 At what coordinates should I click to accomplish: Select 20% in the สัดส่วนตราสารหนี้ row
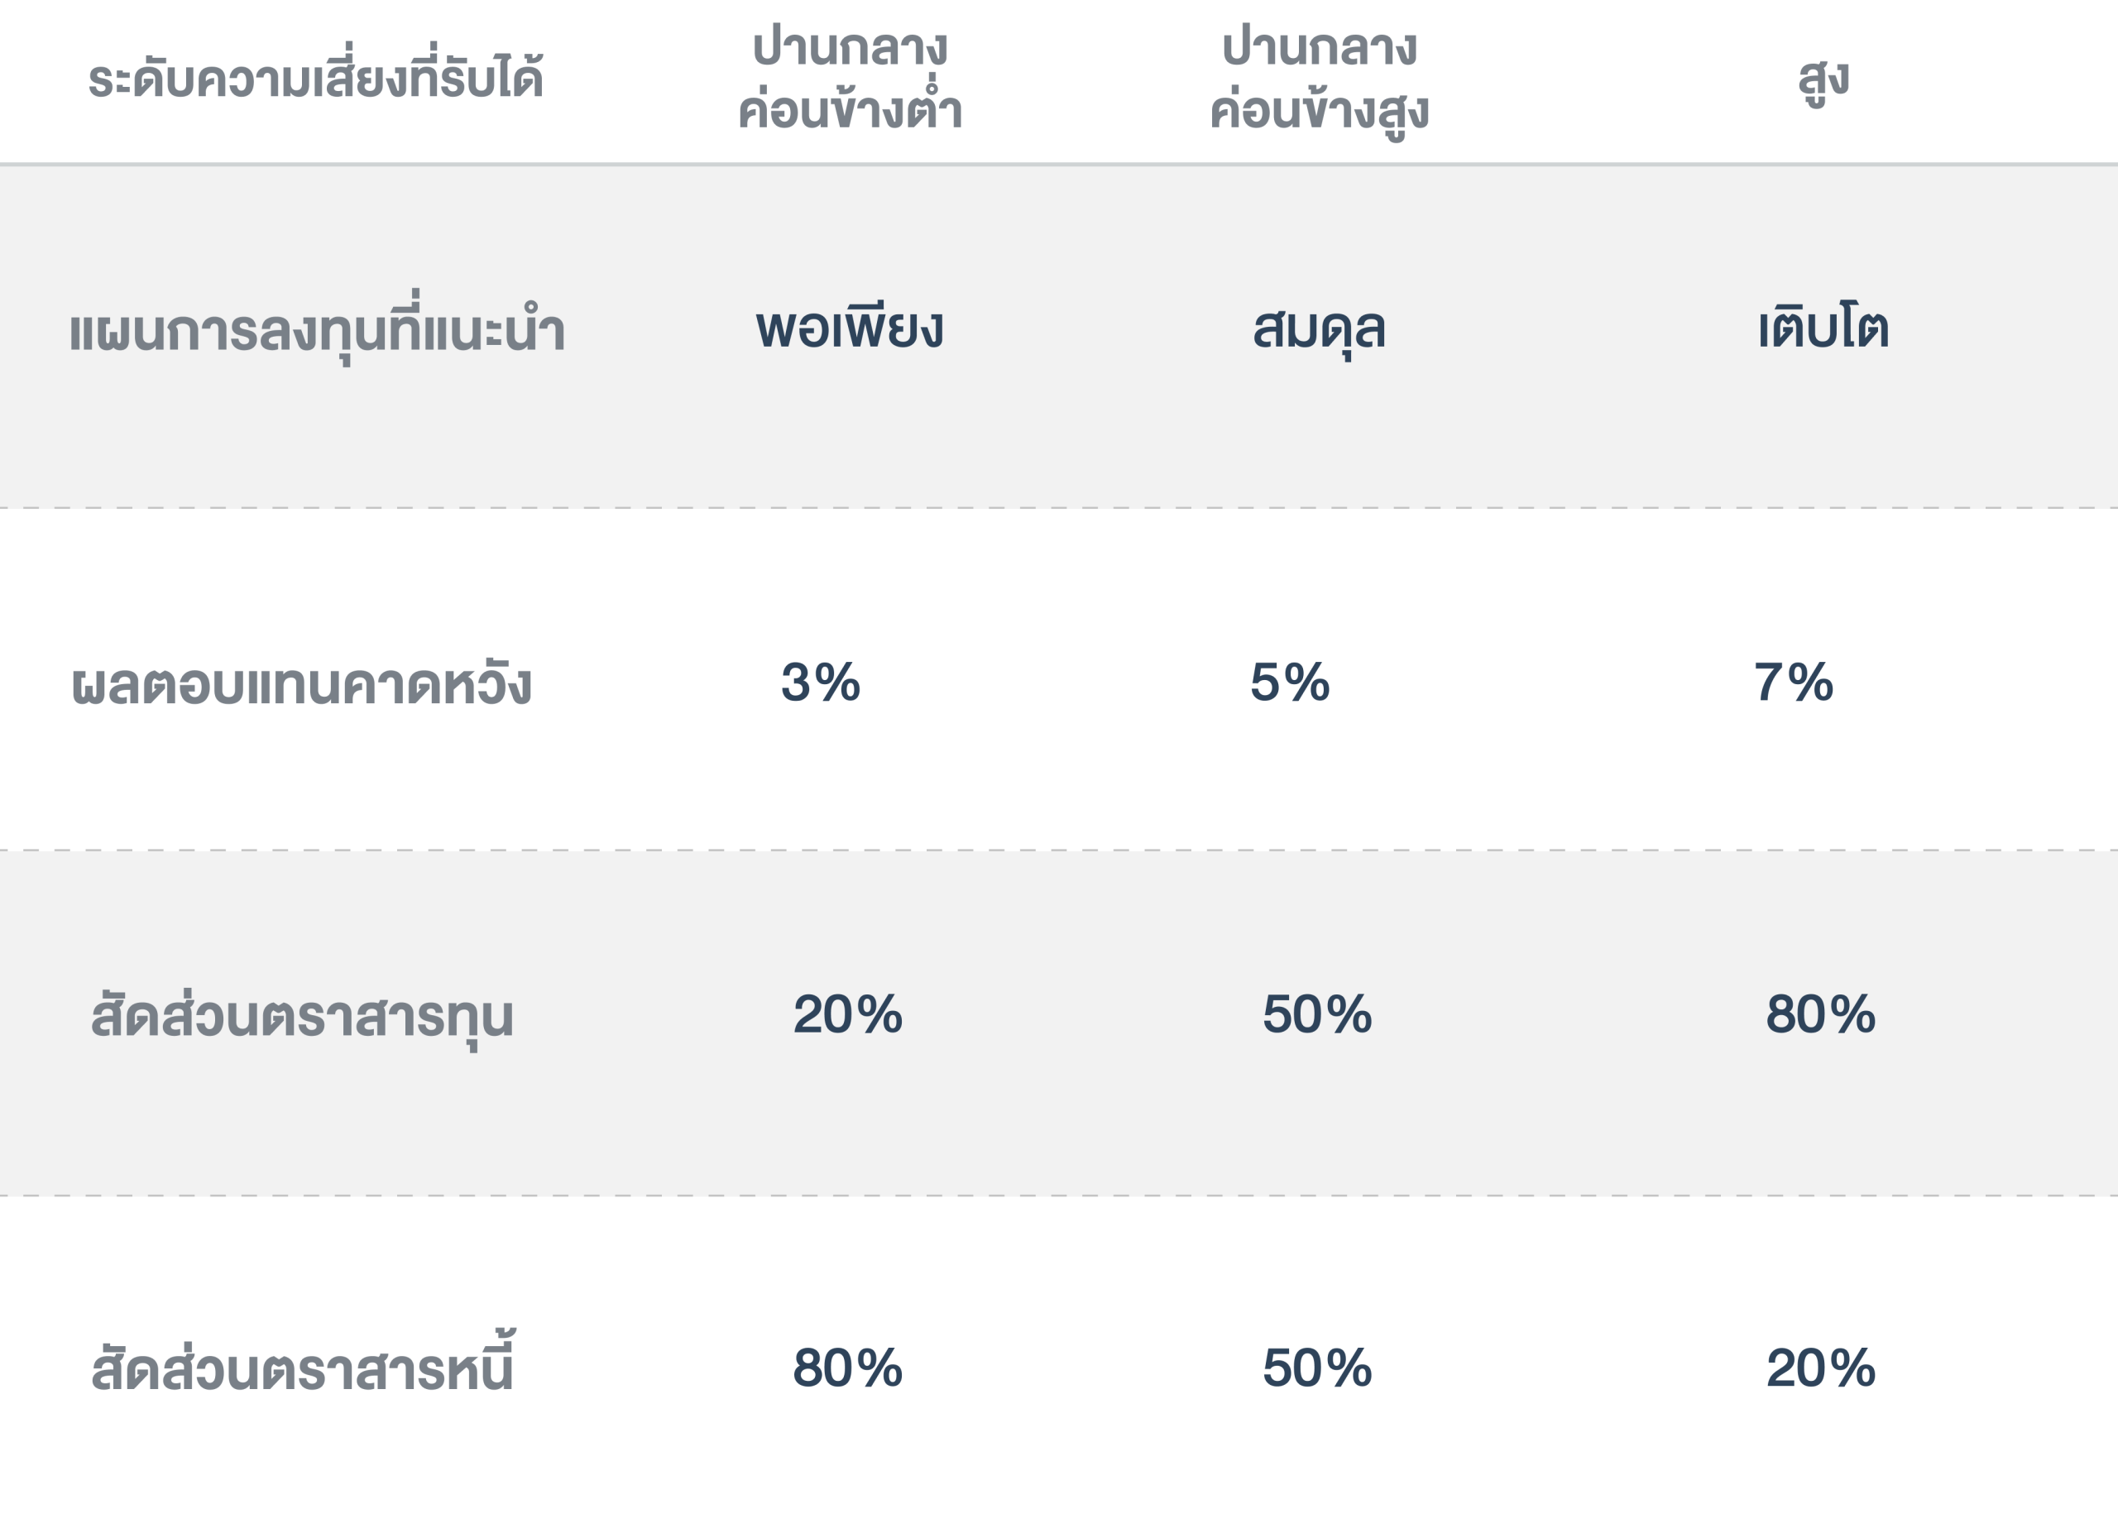(x=1821, y=1369)
